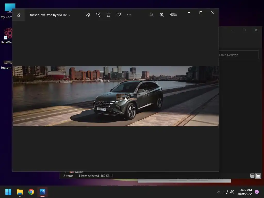Switch File Explorer to details view

tap(252, 176)
